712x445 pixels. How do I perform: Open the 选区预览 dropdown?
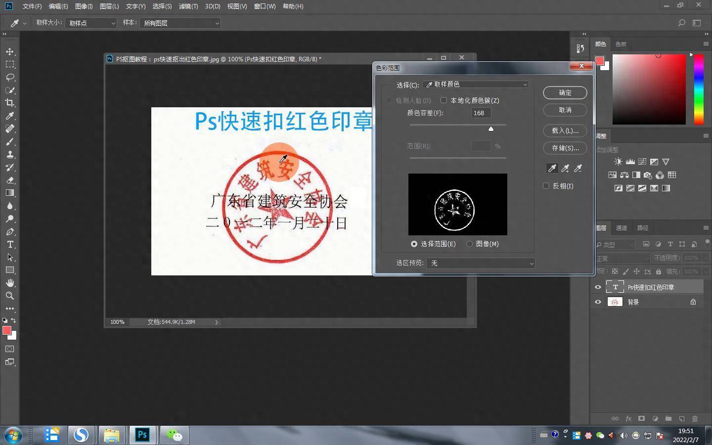pyautogui.click(x=480, y=263)
